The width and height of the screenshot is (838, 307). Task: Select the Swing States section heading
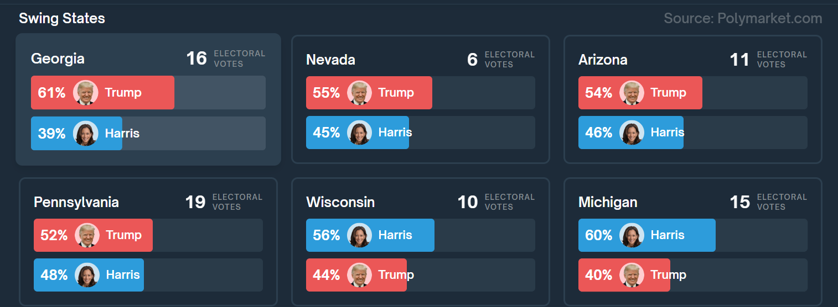pyautogui.click(x=62, y=18)
